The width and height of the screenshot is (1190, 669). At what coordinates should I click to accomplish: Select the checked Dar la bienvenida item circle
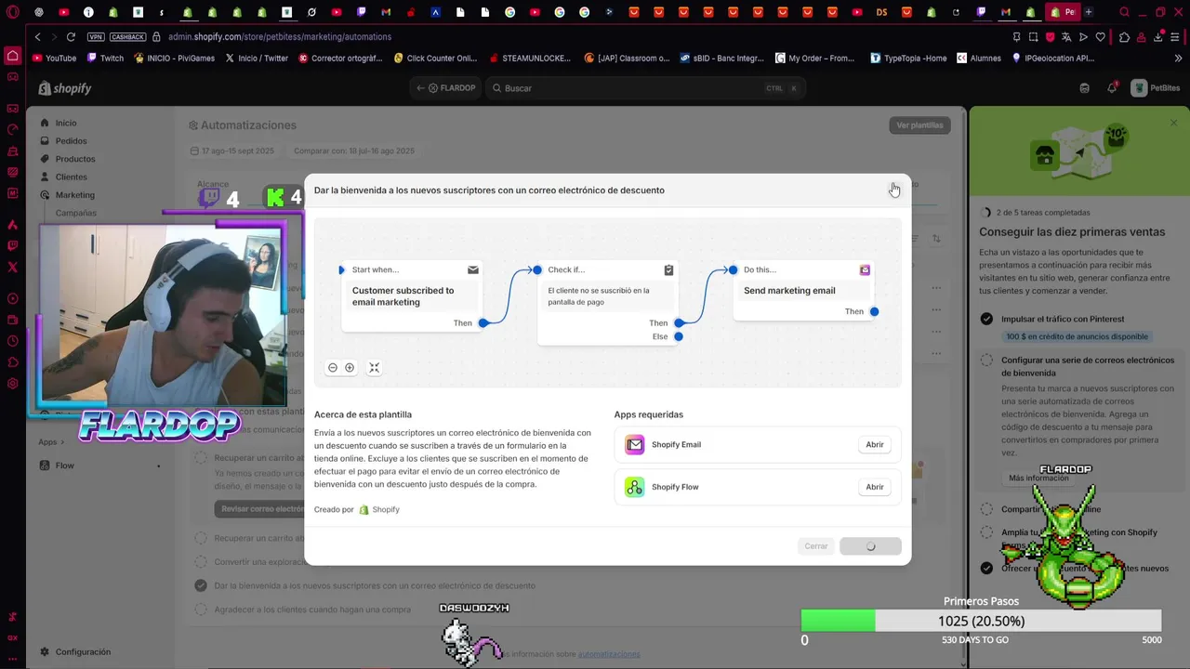[x=201, y=585]
